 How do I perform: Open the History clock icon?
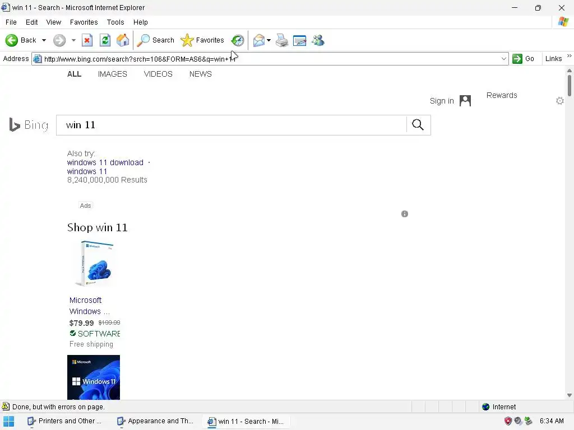pyautogui.click(x=238, y=40)
